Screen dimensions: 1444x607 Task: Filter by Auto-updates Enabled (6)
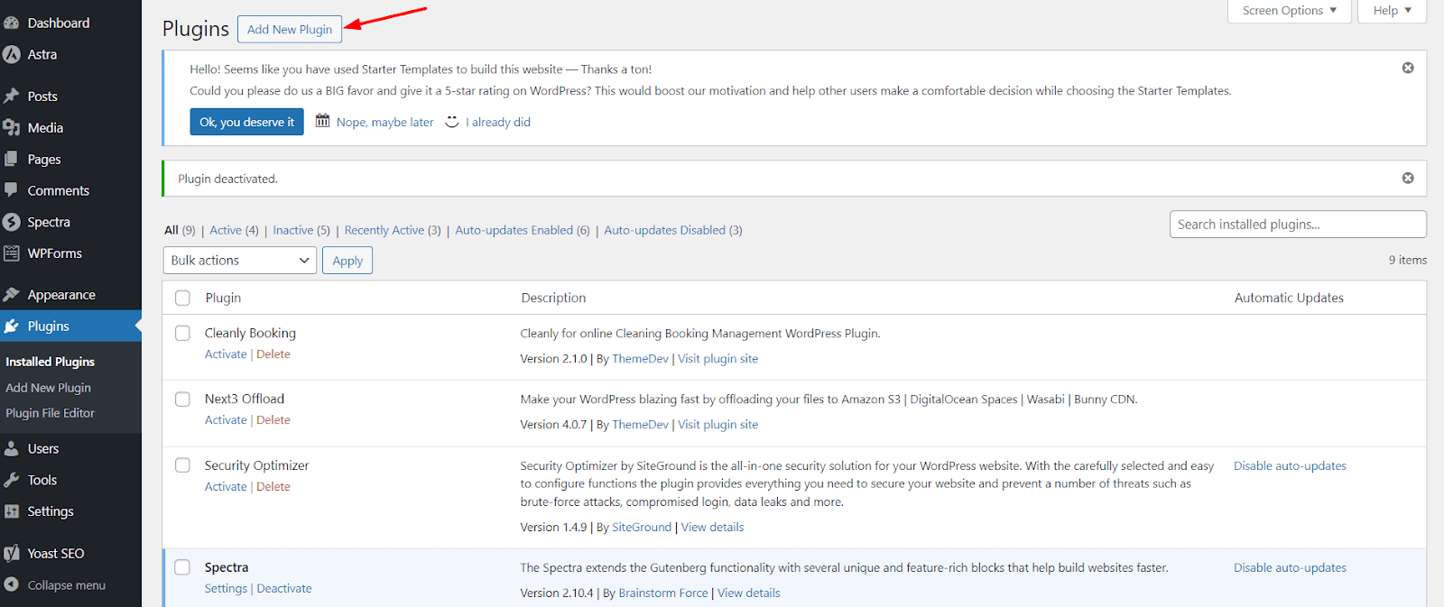tap(523, 230)
